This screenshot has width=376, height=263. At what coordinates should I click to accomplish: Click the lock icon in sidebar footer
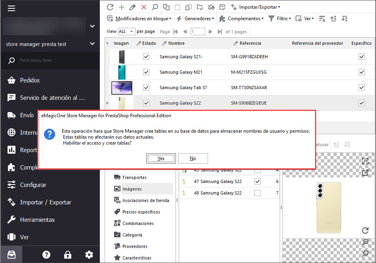pyautogui.click(x=68, y=255)
